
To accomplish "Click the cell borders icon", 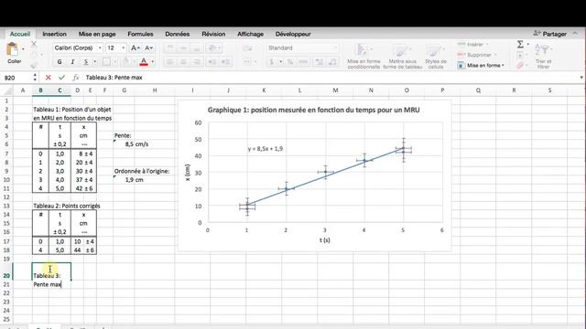I will pyautogui.click(x=106, y=61).
